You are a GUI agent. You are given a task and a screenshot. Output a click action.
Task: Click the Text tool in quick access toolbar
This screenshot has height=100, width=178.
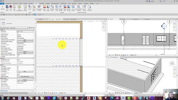click(27, 14)
